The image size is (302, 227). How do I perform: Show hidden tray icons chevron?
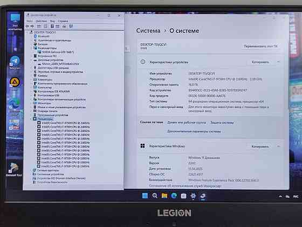click(280, 197)
